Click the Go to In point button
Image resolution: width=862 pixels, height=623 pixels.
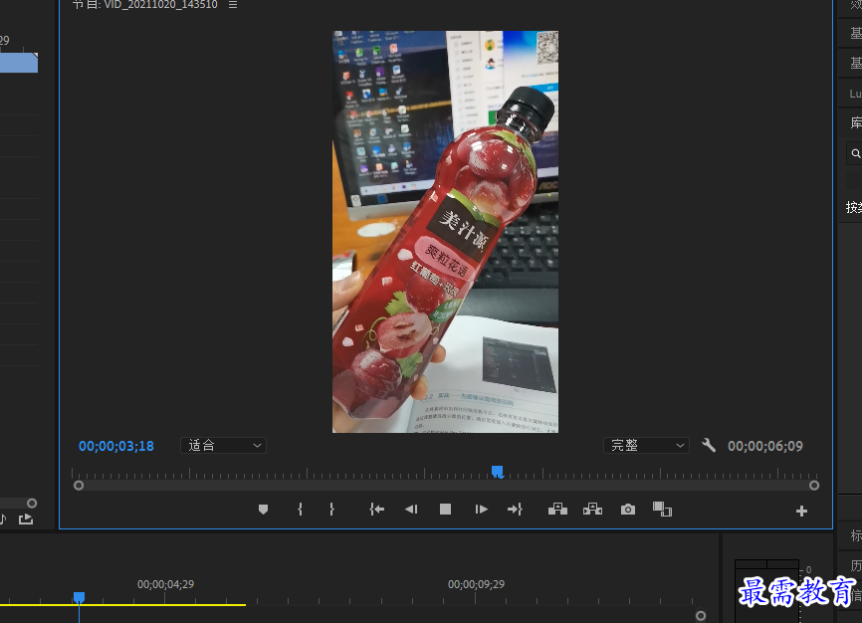[376, 510]
